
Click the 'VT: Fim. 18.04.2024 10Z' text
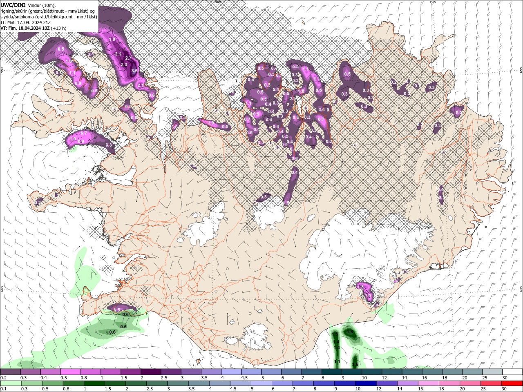[25, 28]
